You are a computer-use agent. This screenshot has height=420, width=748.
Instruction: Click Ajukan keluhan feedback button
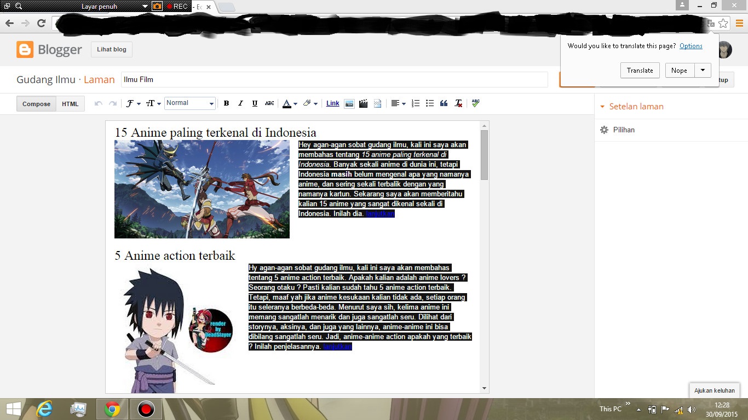[x=715, y=390]
